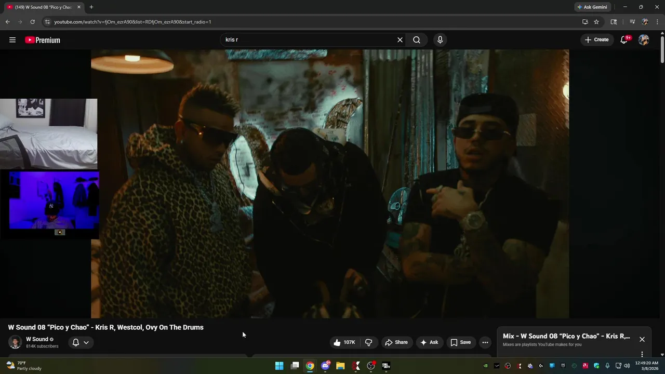Close the W Sound 08 tab

(x=79, y=7)
